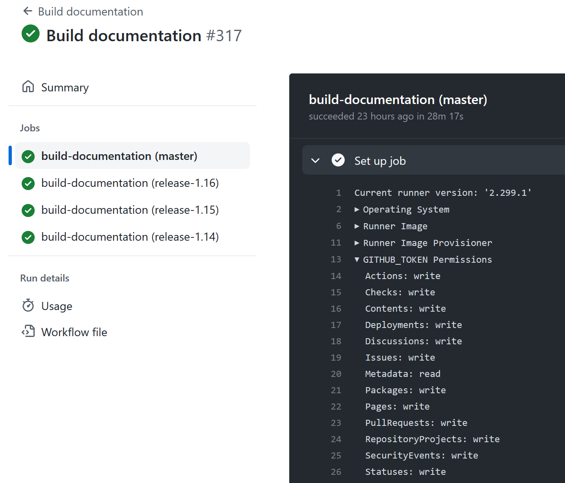The width and height of the screenshot is (565, 483).
Task: Click the Build documentation #317 title
Action: (144, 35)
